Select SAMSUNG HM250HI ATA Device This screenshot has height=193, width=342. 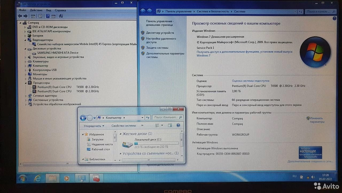pyautogui.click(x=57, y=53)
